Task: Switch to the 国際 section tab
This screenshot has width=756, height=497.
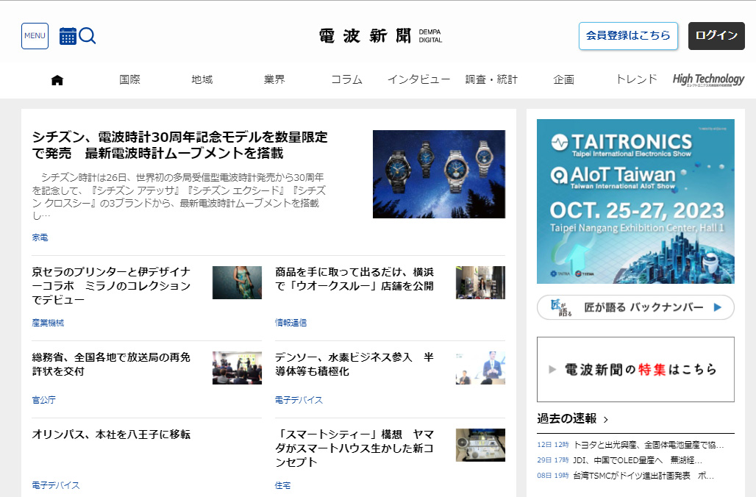Action: (x=129, y=80)
